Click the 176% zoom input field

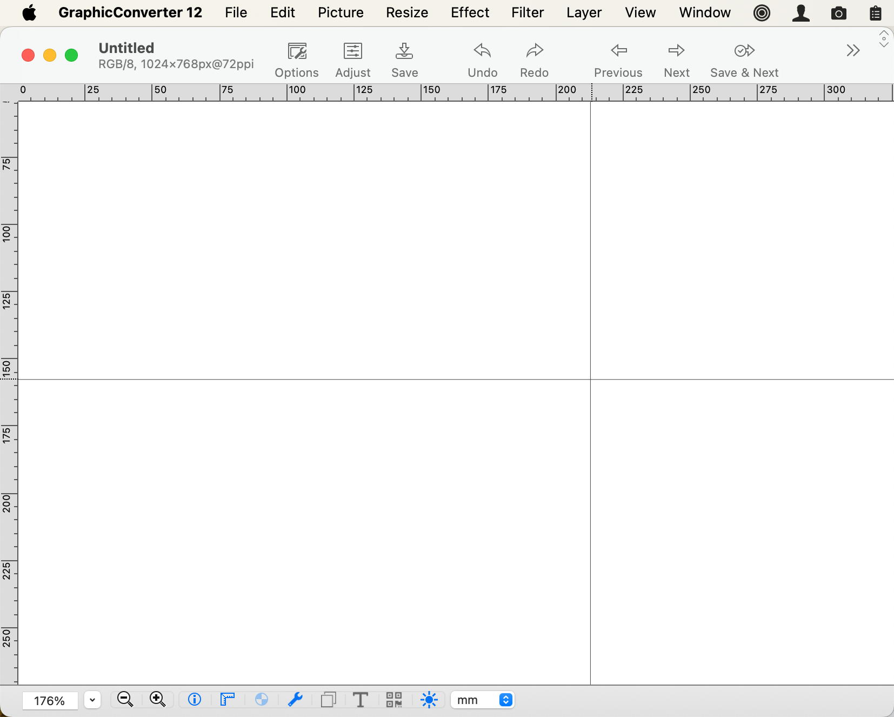pyautogui.click(x=50, y=700)
